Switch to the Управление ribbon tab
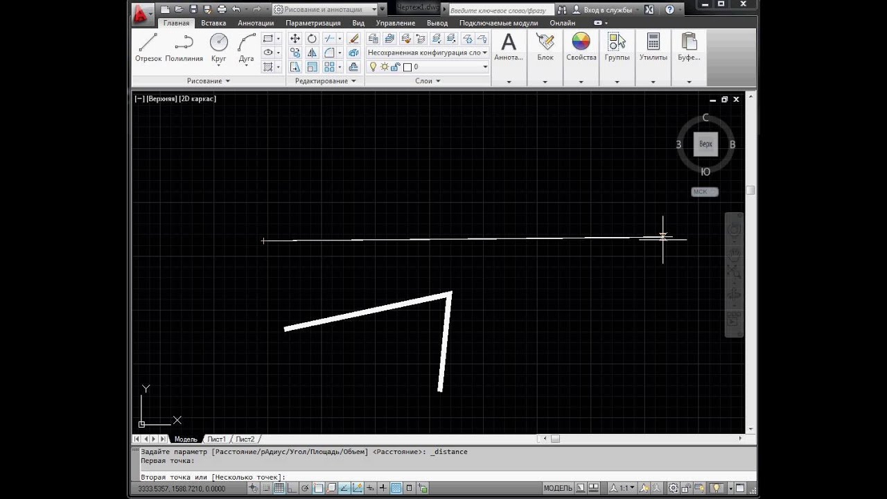Screen dimensions: 887x499 396,23
